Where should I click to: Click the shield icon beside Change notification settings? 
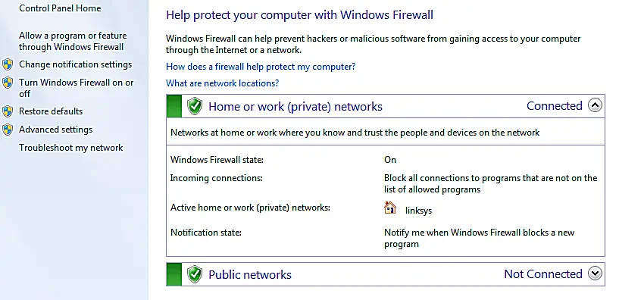pyautogui.click(x=8, y=64)
